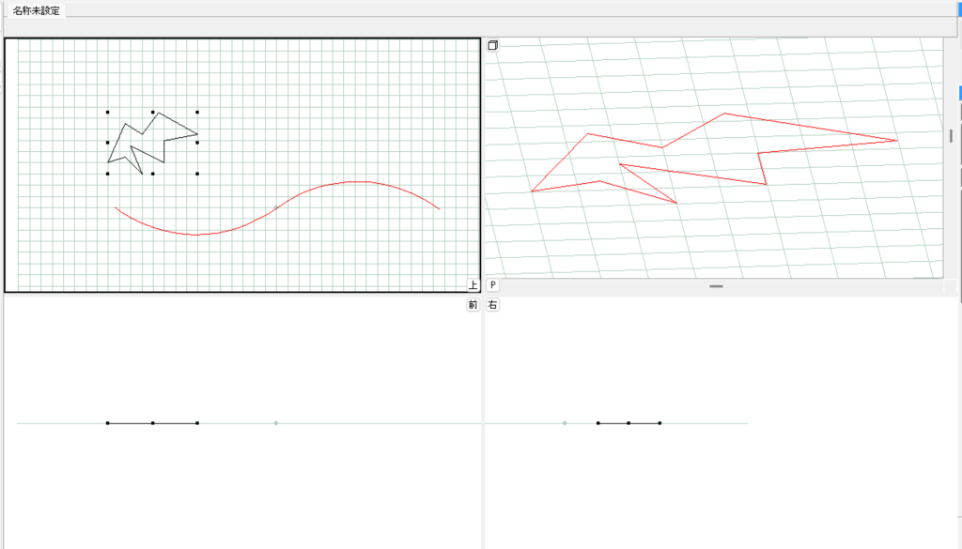The width and height of the screenshot is (962, 549).
Task: Click the 前 front view label button
Action: (x=473, y=305)
